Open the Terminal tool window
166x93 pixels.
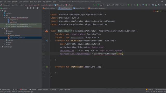33,89
